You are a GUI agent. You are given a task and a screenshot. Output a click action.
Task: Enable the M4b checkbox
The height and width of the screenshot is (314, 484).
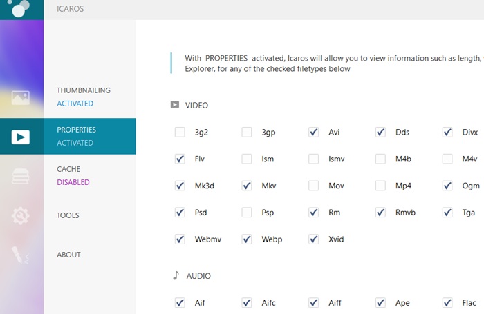pyautogui.click(x=380, y=159)
